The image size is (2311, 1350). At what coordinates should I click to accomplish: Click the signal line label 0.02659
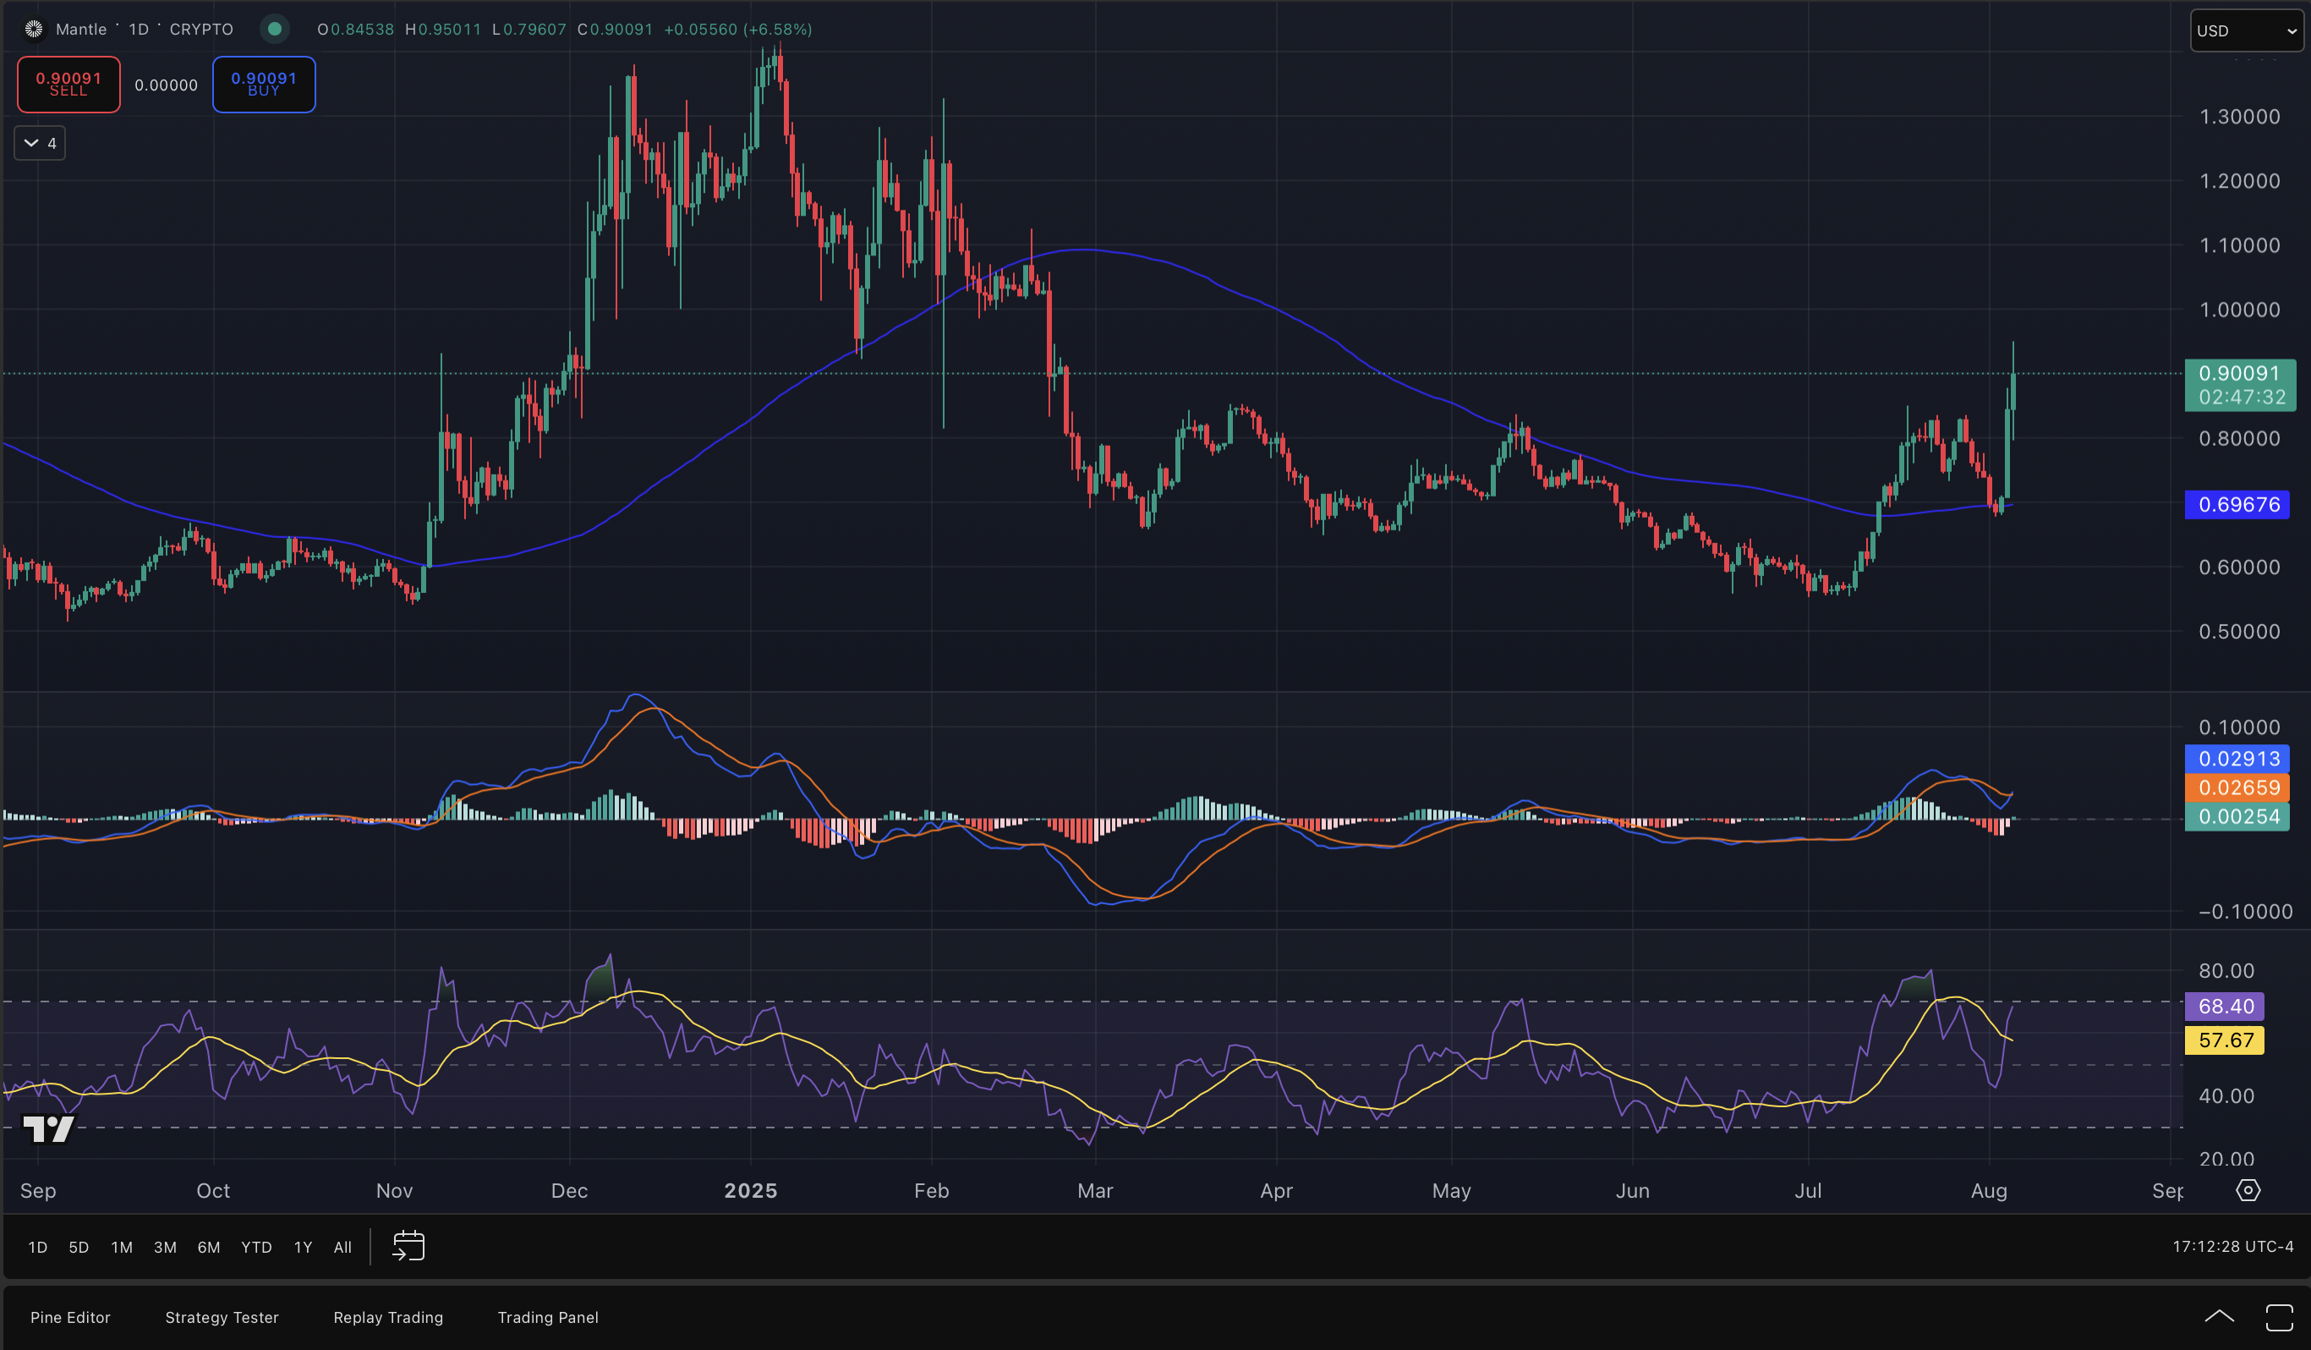click(x=2237, y=787)
